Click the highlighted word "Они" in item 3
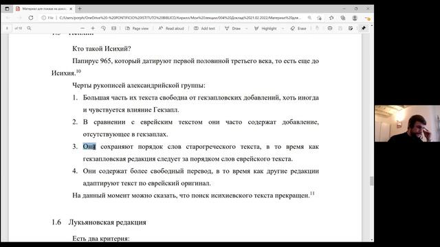The width and height of the screenshot is (440, 247). [x=89, y=146]
